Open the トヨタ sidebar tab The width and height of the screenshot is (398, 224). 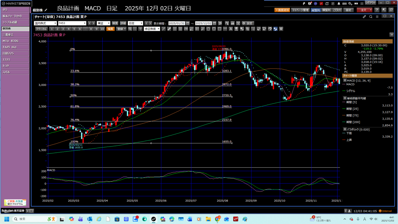[15, 66]
